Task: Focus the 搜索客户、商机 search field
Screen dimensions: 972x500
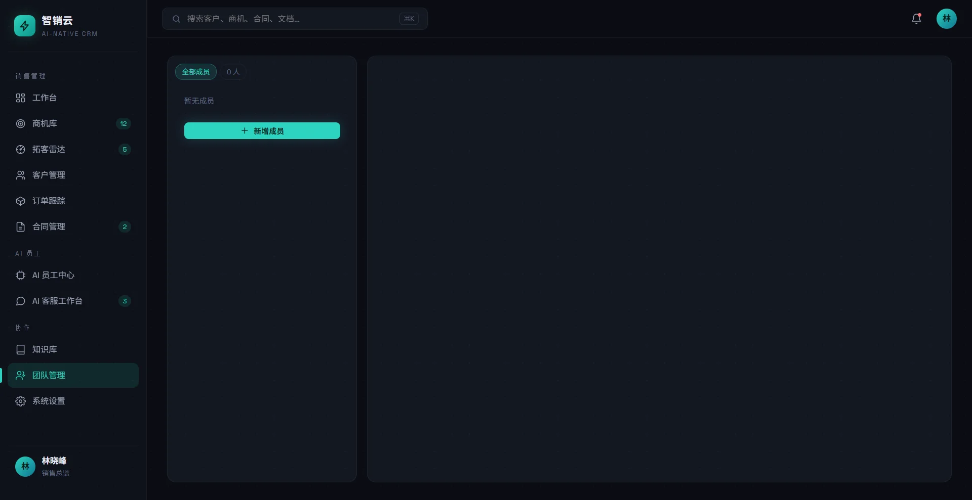Action: click(x=295, y=19)
